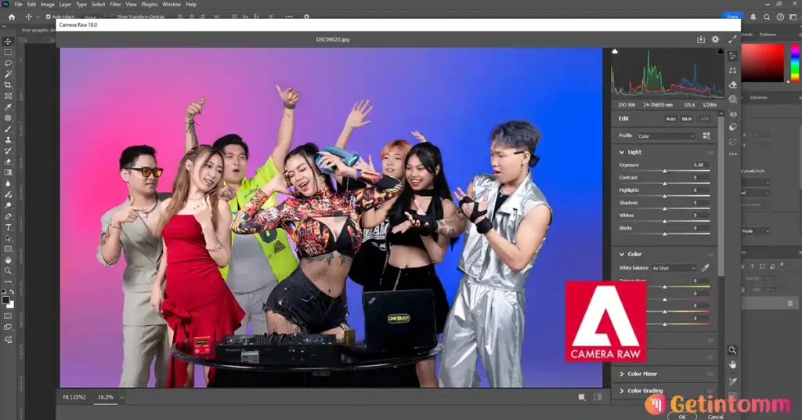This screenshot has width=802, height=420.
Task: Select the Clone Stamp tool
Action: (x=8, y=139)
